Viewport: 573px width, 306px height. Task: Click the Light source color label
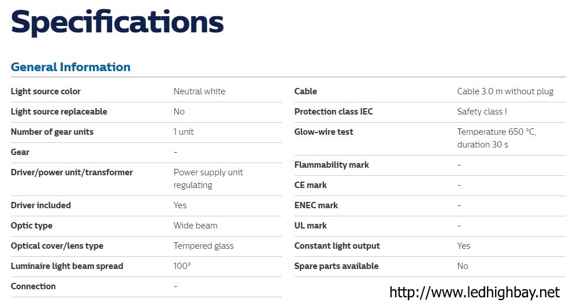[x=46, y=91]
